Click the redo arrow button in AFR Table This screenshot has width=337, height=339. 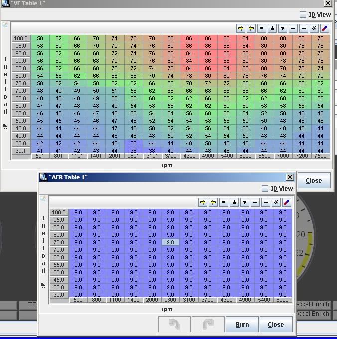(208, 324)
